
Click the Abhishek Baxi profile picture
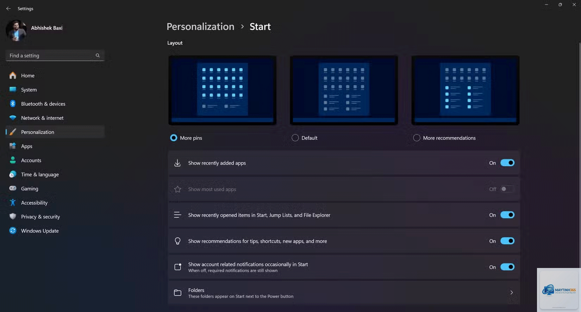pyautogui.click(x=16, y=30)
